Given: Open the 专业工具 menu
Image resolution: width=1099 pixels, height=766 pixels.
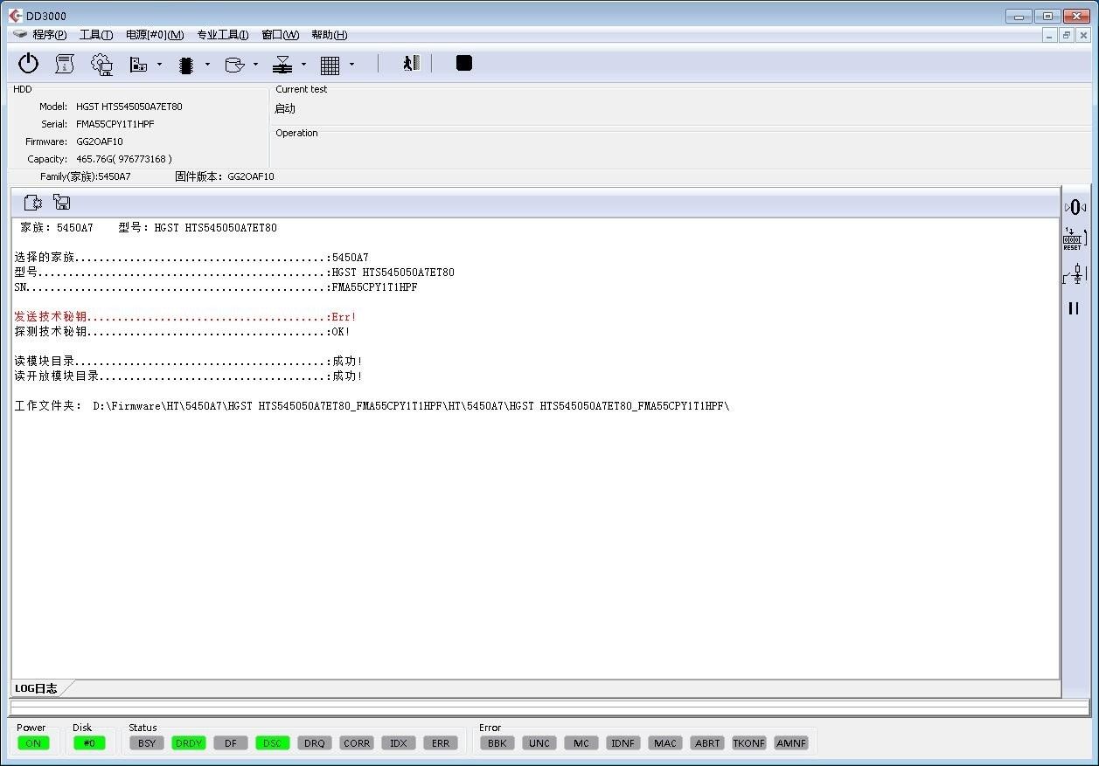Looking at the screenshot, I should pyautogui.click(x=222, y=35).
